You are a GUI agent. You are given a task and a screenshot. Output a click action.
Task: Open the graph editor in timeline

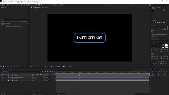53,72
